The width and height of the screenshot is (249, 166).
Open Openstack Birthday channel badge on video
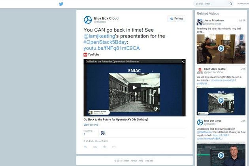[x=99, y=112]
